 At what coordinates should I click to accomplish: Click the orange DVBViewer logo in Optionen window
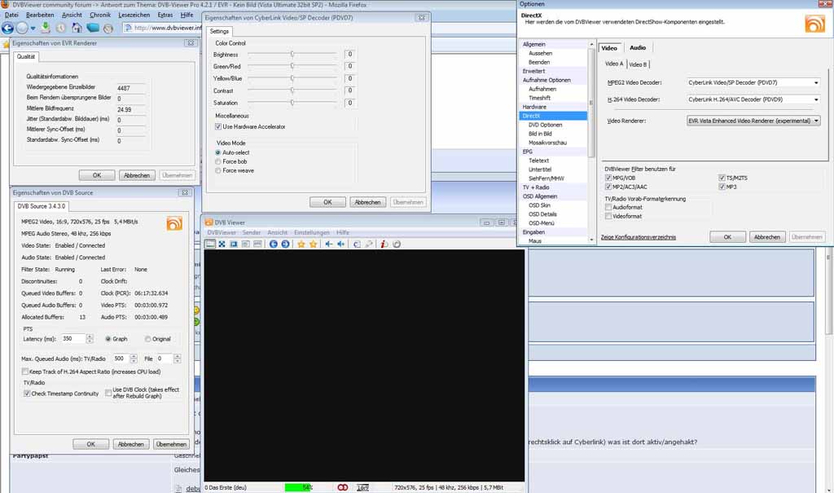814,24
